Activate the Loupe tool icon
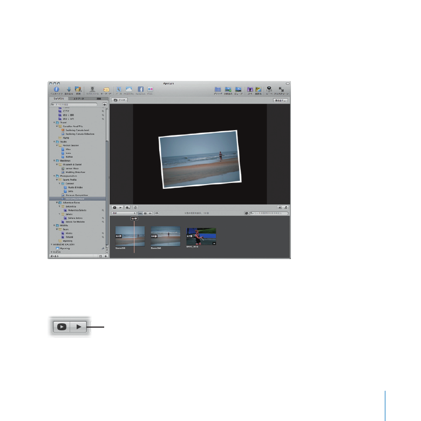421x421 pixels. click(x=269, y=90)
